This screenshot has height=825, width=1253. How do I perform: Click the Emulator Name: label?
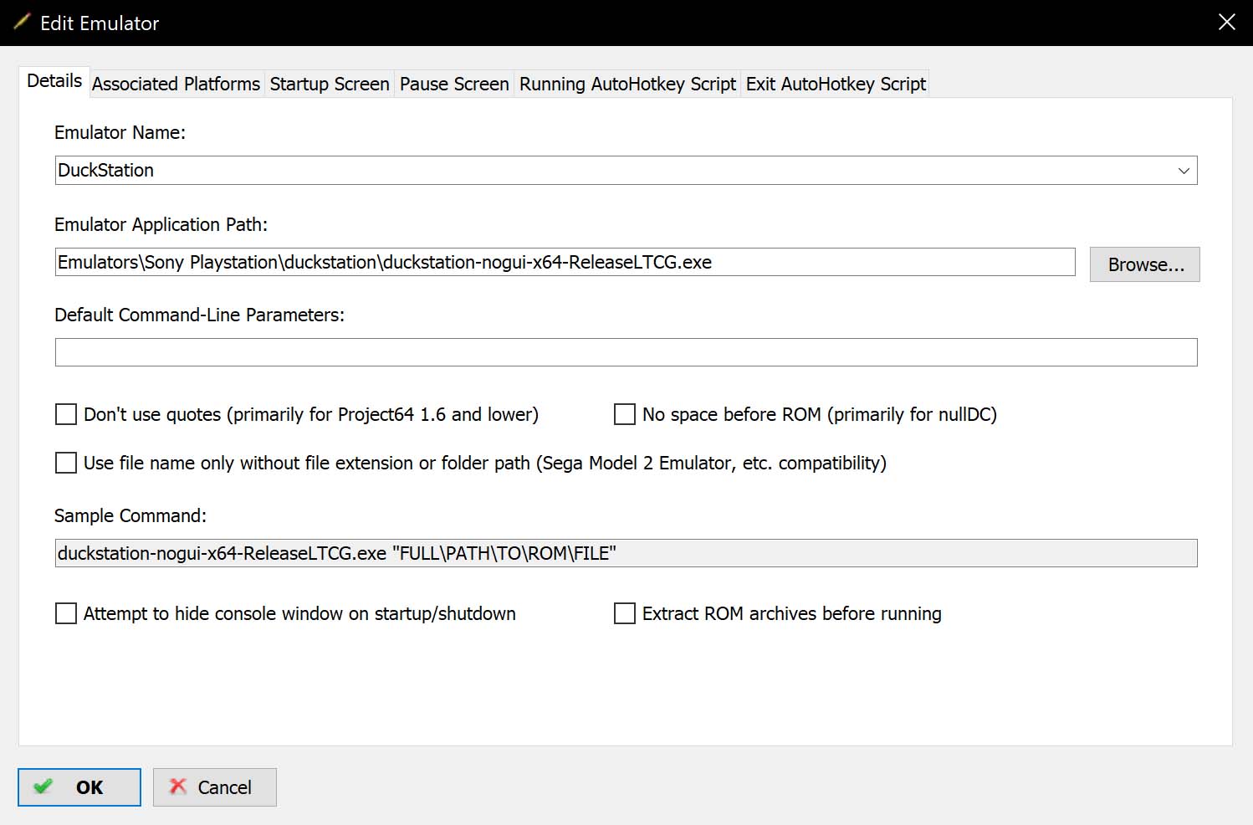click(120, 132)
